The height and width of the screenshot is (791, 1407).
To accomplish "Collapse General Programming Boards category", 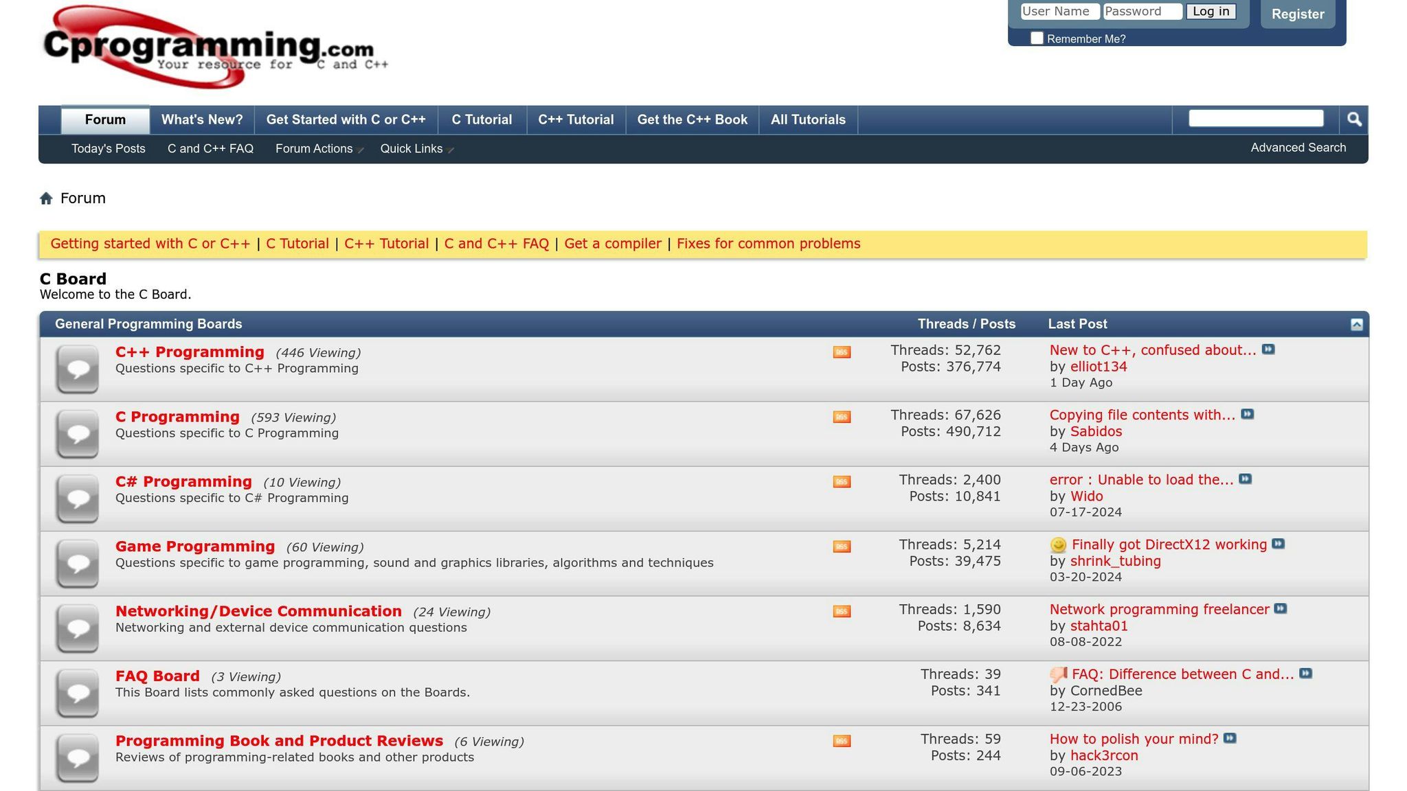I will click(1356, 325).
